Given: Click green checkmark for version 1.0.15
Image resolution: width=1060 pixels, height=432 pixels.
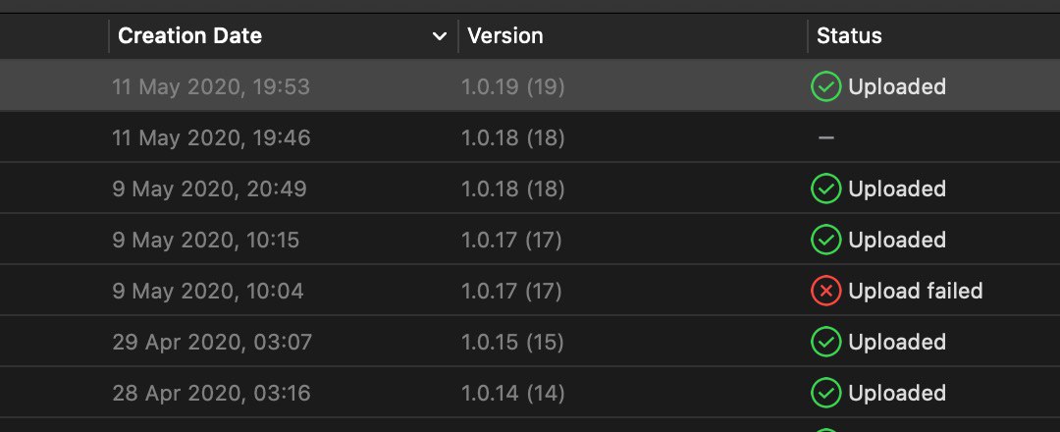Looking at the screenshot, I should [x=825, y=342].
